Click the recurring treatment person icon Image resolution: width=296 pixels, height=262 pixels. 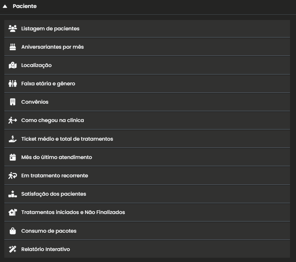point(13,175)
